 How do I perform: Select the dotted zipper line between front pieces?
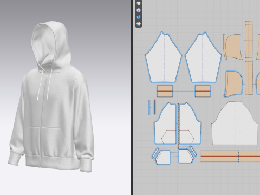coord(178,126)
